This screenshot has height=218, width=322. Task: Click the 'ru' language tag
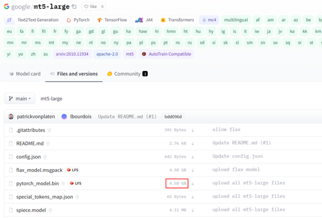[190, 43]
